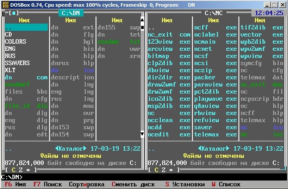Click W Список in the bottom bar
Viewport: 288px width, 189px height.
click(226, 184)
